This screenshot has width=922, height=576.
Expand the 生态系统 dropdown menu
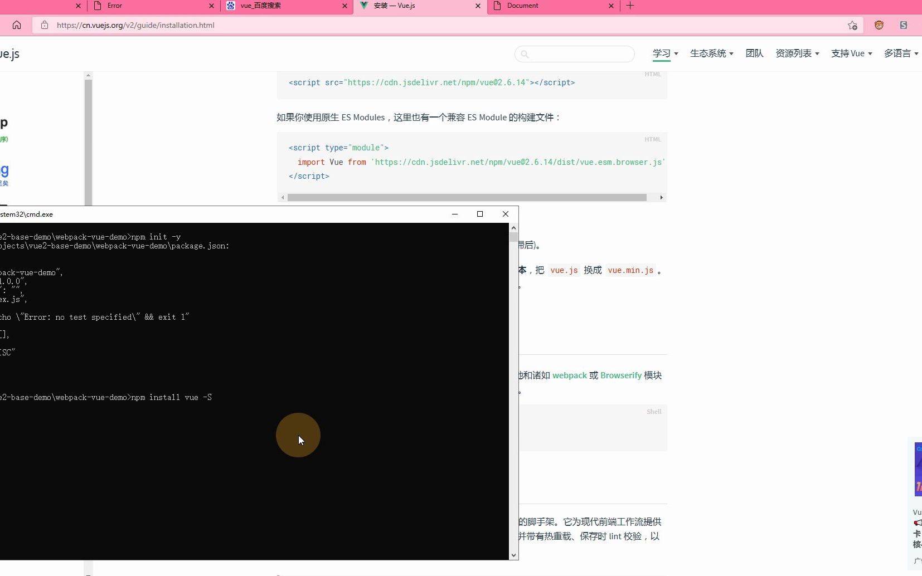click(x=711, y=53)
